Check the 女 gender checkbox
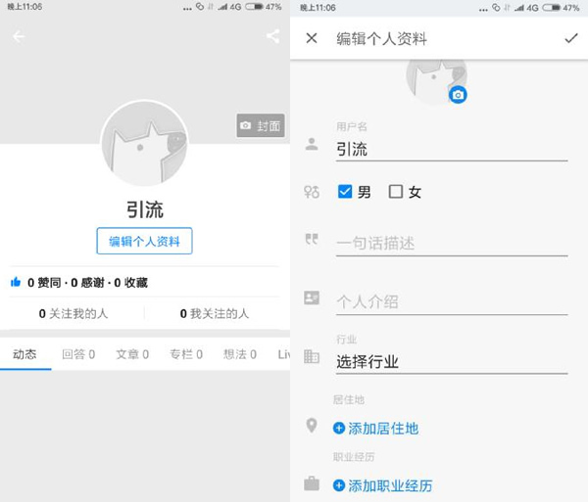 396,192
